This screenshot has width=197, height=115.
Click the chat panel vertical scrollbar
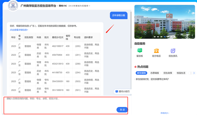point(131,30)
